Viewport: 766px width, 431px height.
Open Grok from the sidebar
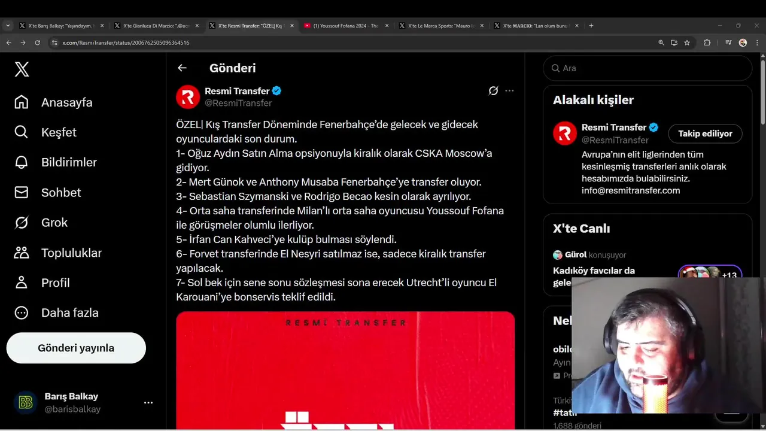pos(41,223)
